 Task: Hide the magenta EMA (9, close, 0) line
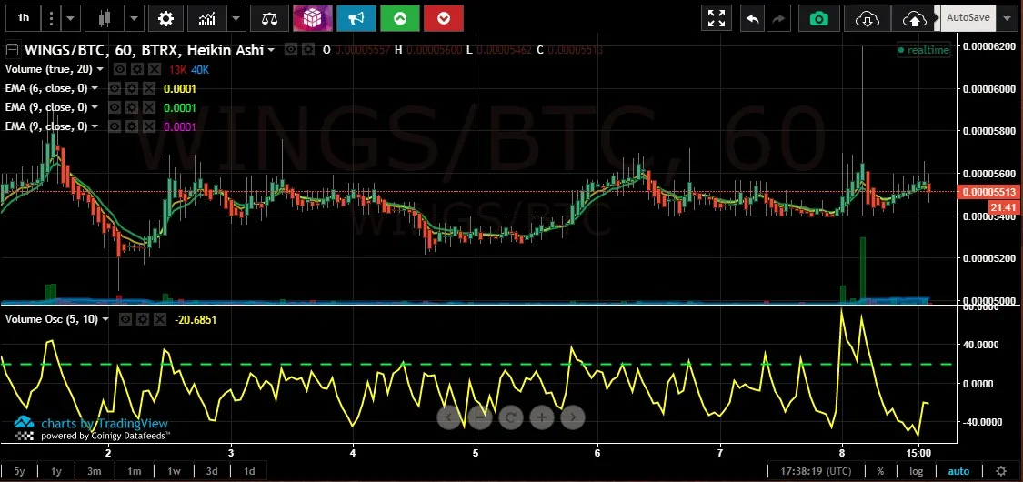(x=115, y=126)
